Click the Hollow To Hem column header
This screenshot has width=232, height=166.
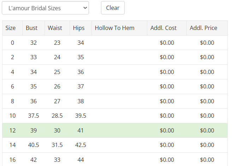(119, 28)
